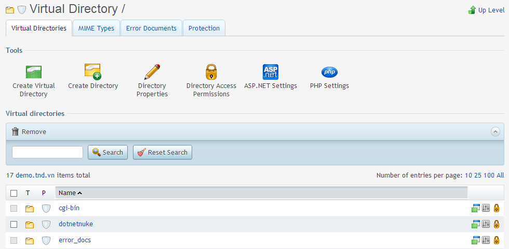Image resolution: width=509 pixels, height=249 pixels.
Task: Show 25 entries per page
Action: click(478, 175)
